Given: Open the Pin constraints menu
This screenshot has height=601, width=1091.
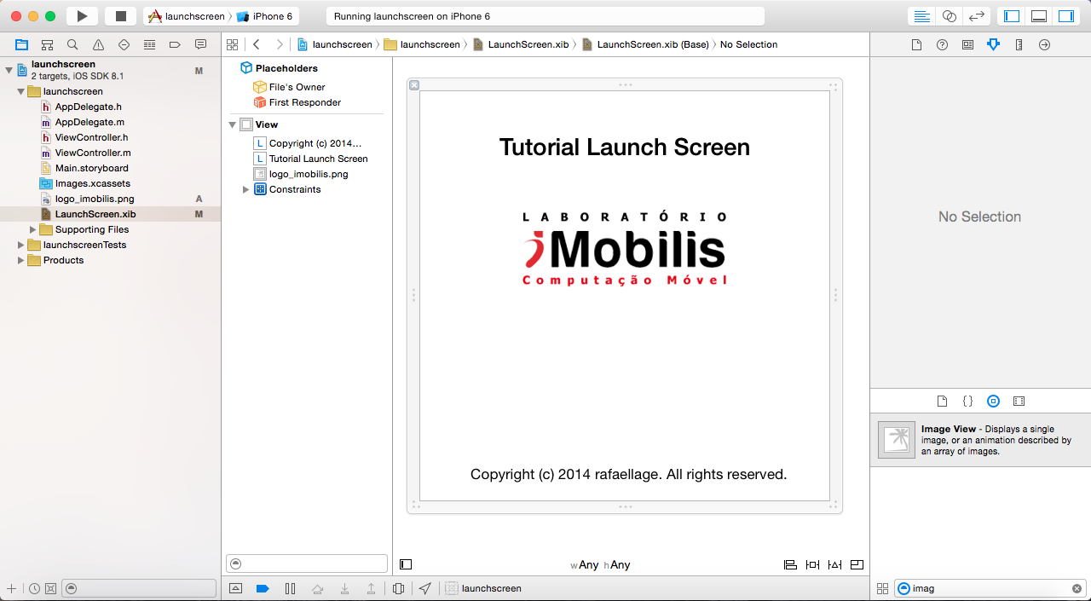Looking at the screenshot, I should 812,564.
